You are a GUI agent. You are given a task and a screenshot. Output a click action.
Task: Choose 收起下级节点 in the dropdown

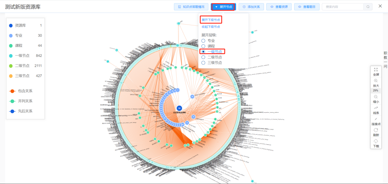coord(211,27)
